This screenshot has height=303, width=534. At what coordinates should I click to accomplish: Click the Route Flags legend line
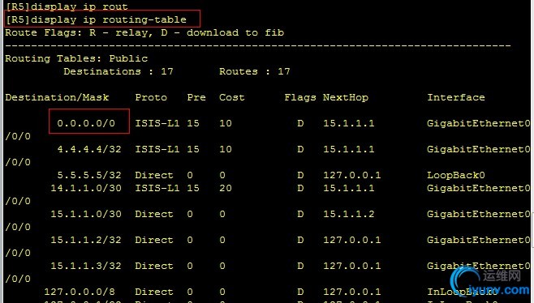point(144,32)
